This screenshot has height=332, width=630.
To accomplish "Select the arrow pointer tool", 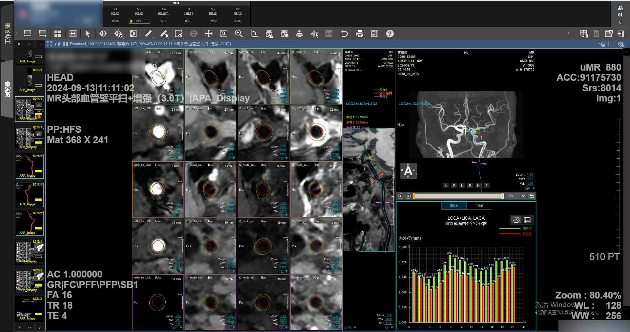I will point(87,34).
